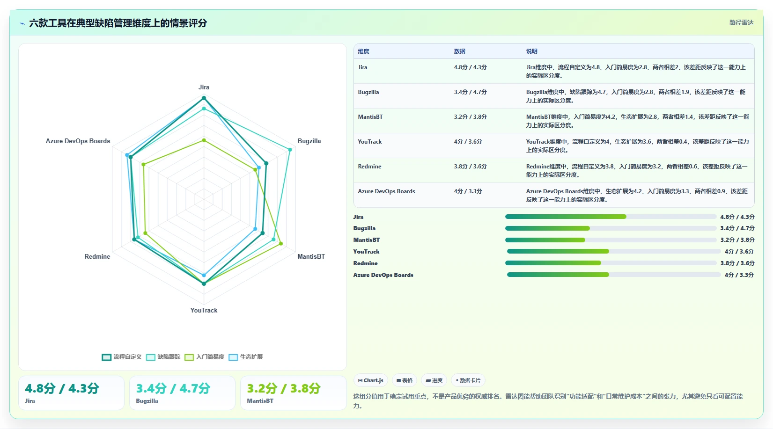
Task: Click the 表格 chip
Action: coord(405,380)
